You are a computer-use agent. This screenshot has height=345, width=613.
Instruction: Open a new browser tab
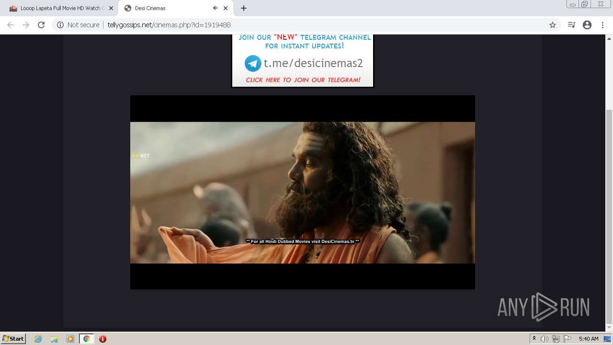click(244, 8)
